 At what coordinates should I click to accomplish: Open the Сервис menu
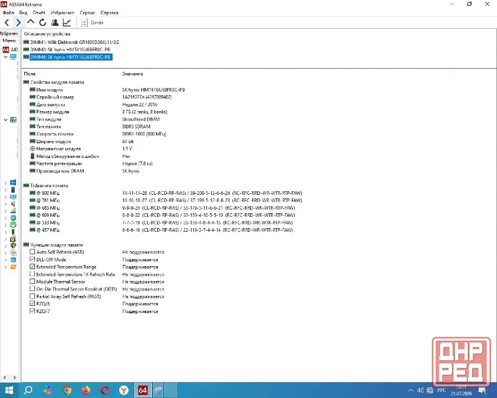[x=87, y=12]
